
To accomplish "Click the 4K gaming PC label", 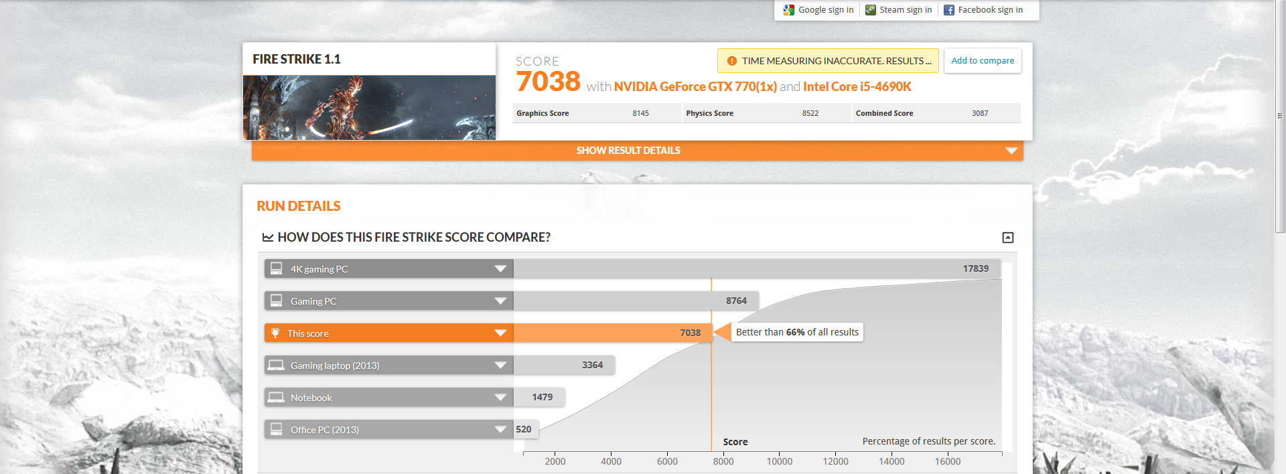I will [x=319, y=269].
